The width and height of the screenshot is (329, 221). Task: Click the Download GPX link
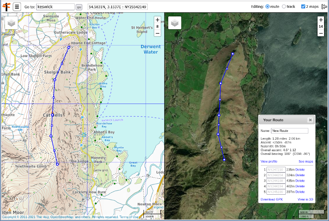coord(271,199)
